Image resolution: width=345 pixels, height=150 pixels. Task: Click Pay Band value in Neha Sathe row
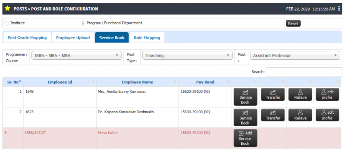click(195, 133)
